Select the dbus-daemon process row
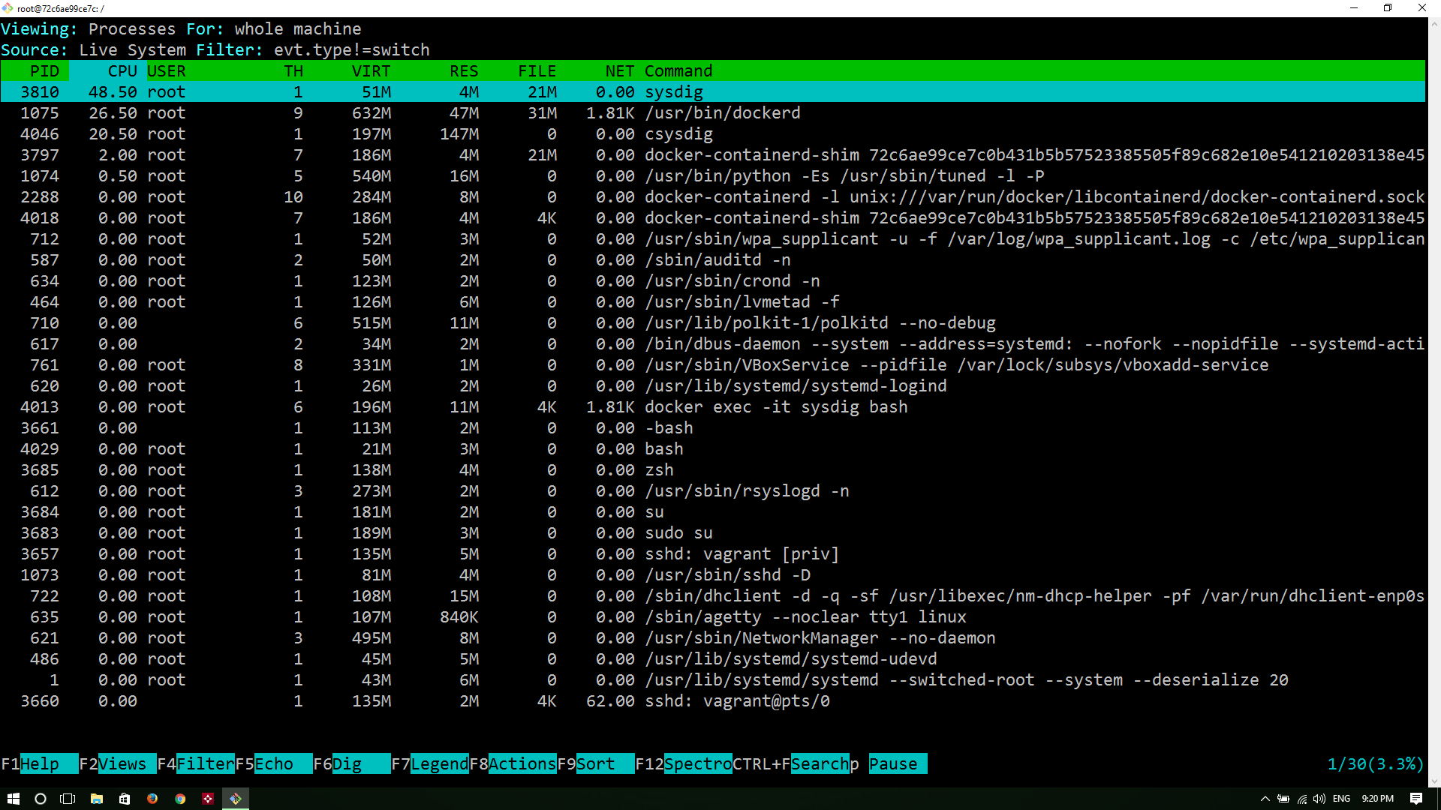This screenshot has width=1441, height=810. click(x=713, y=343)
